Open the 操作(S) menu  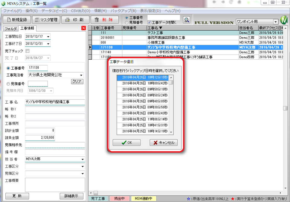[x=32, y=11]
